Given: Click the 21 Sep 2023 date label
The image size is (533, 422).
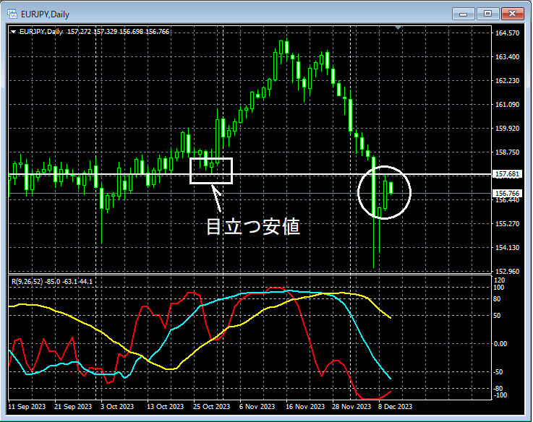Looking at the screenshot, I should click(x=73, y=406).
